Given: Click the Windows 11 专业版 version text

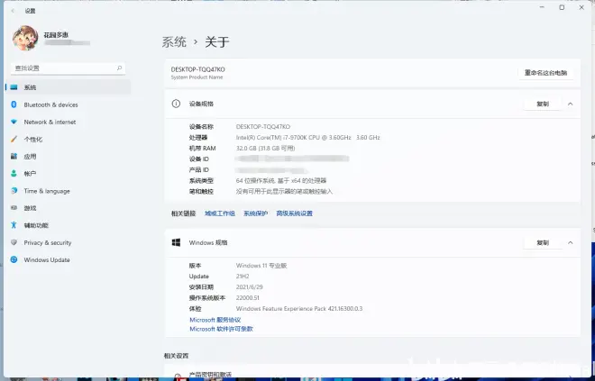Looking at the screenshot, I should click(261, 266).
